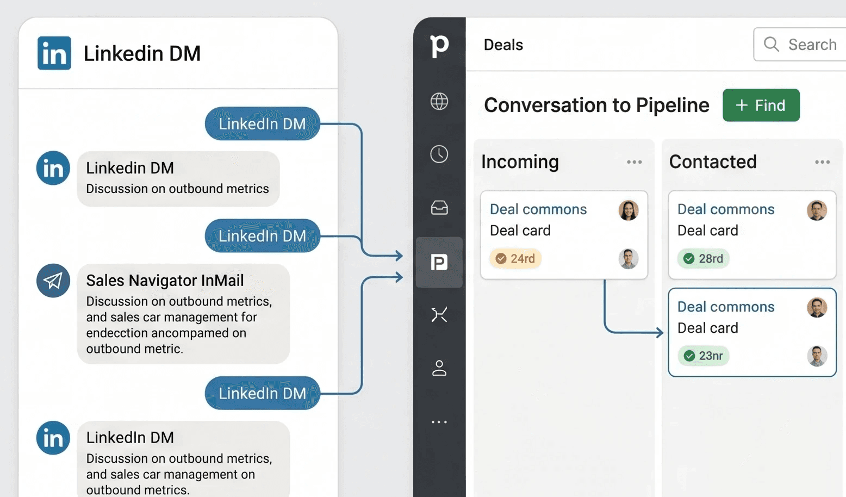The image size is (846, 497).
Task: Click the green Find button
Action: 761,105
